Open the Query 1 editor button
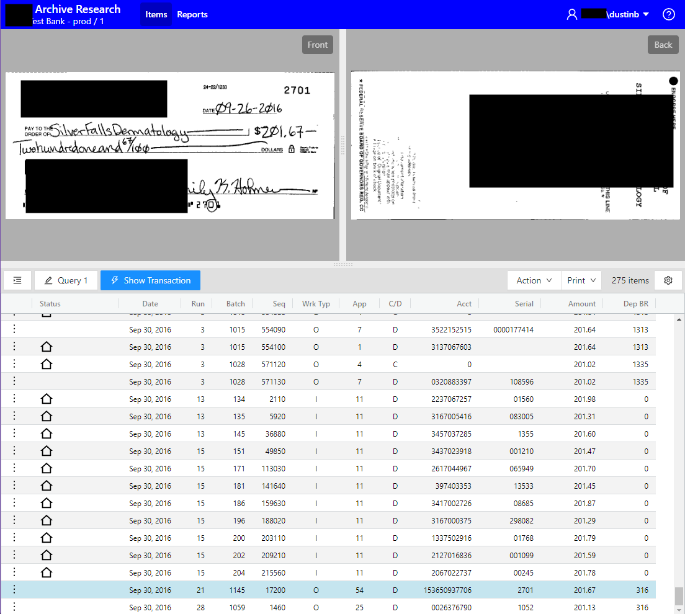Screen dimensions: 685x614 pyautogui.click(x=66, y=280)
